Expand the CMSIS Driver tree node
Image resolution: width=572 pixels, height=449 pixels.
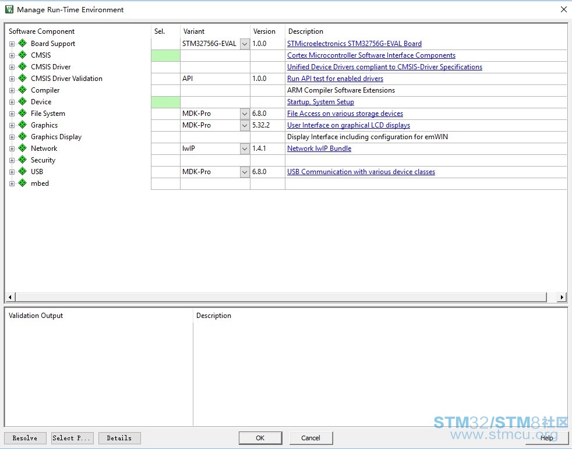(x=12, y=67)
